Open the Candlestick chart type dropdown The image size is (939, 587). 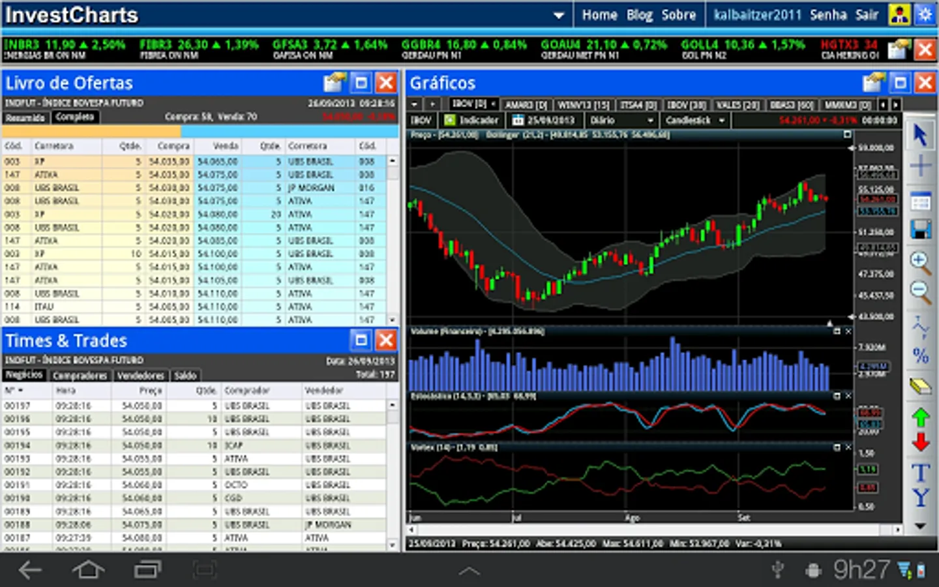pyautogui.click(x=695, y=120)
